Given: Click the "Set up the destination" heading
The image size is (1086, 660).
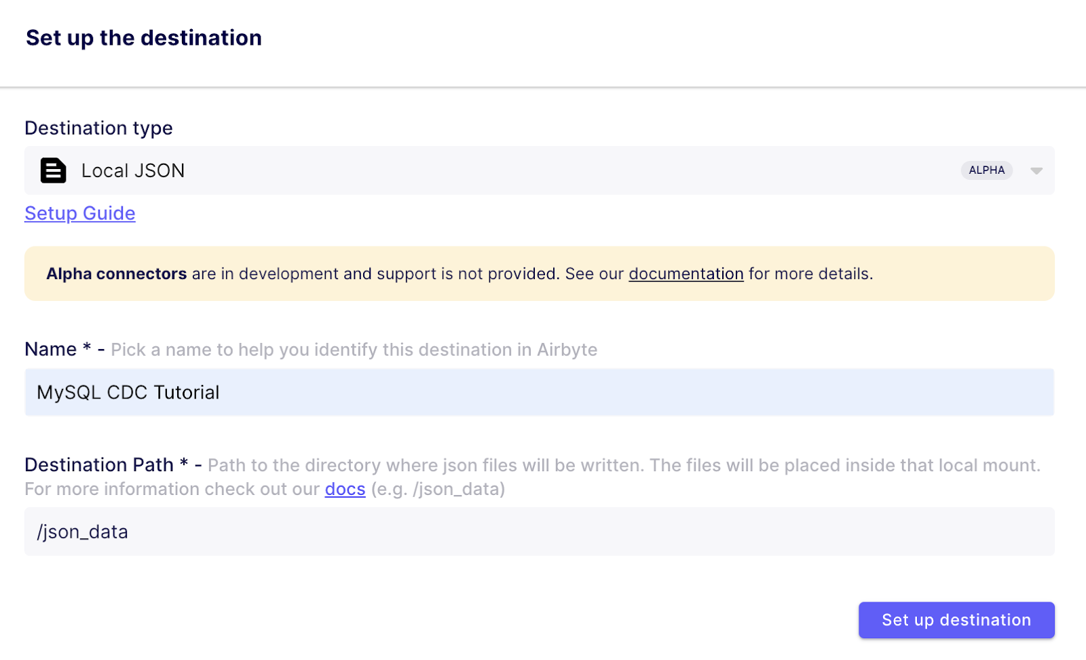Looking at the screenshot, I should pos(144,38).
